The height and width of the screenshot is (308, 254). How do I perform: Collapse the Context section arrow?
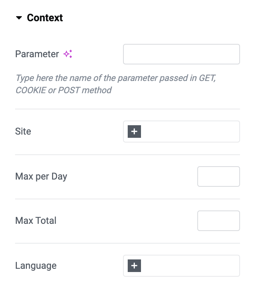(19, 18)
